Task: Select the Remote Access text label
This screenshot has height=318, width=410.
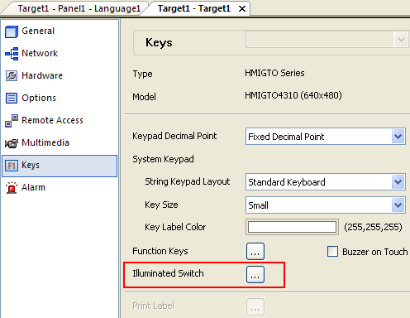Action: tap(52, 120)
